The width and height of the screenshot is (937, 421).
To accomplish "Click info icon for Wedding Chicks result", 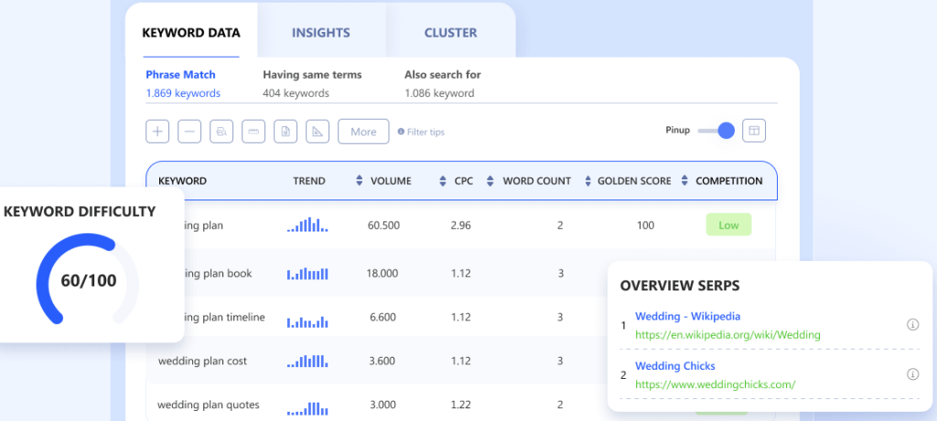I will (x=912, y=373).
